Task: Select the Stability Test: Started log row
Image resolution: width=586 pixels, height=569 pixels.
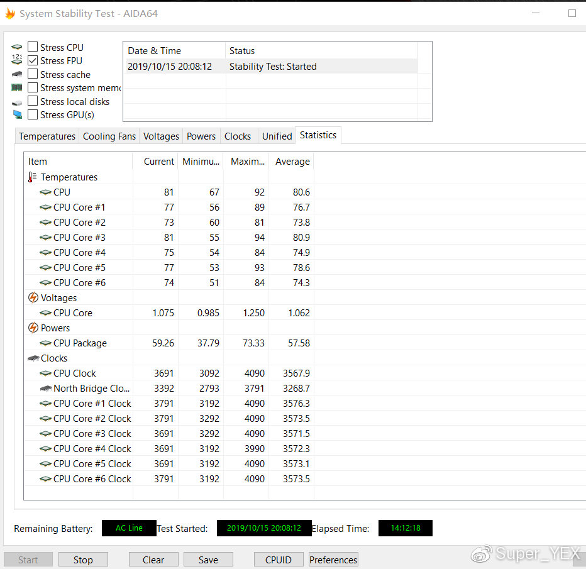Action: 272,67
